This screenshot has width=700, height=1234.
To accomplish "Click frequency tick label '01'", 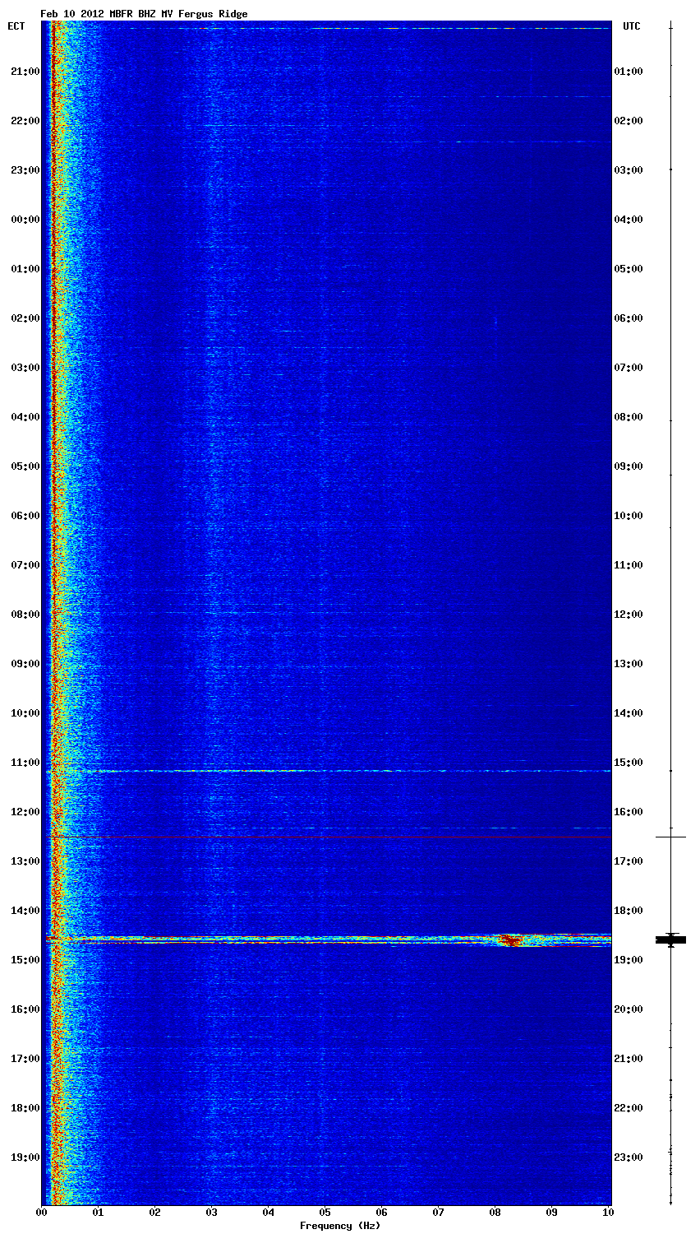I will 99,1213.
